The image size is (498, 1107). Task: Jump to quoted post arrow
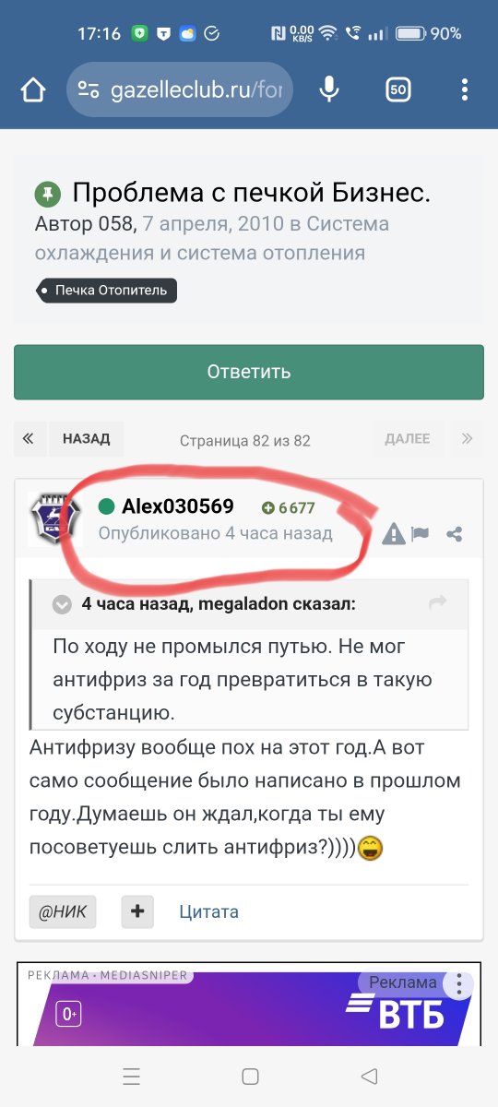pyautogui.click(x=438, y=602)
